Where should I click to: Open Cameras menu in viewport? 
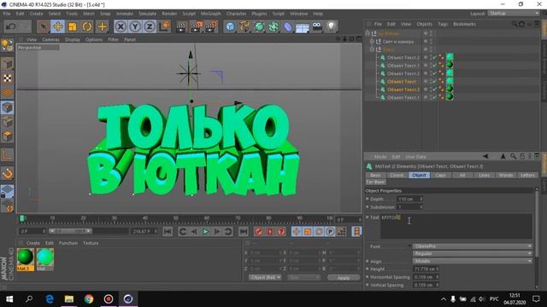[50, 39]
